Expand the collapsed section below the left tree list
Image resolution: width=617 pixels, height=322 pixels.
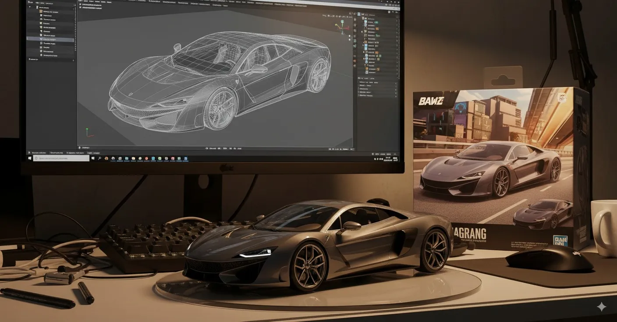[29, 59]
